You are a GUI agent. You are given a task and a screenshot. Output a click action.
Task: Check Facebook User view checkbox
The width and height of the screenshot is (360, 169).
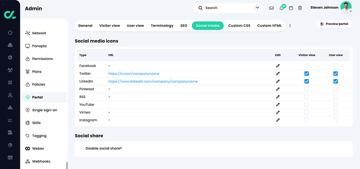pos(335,66)
